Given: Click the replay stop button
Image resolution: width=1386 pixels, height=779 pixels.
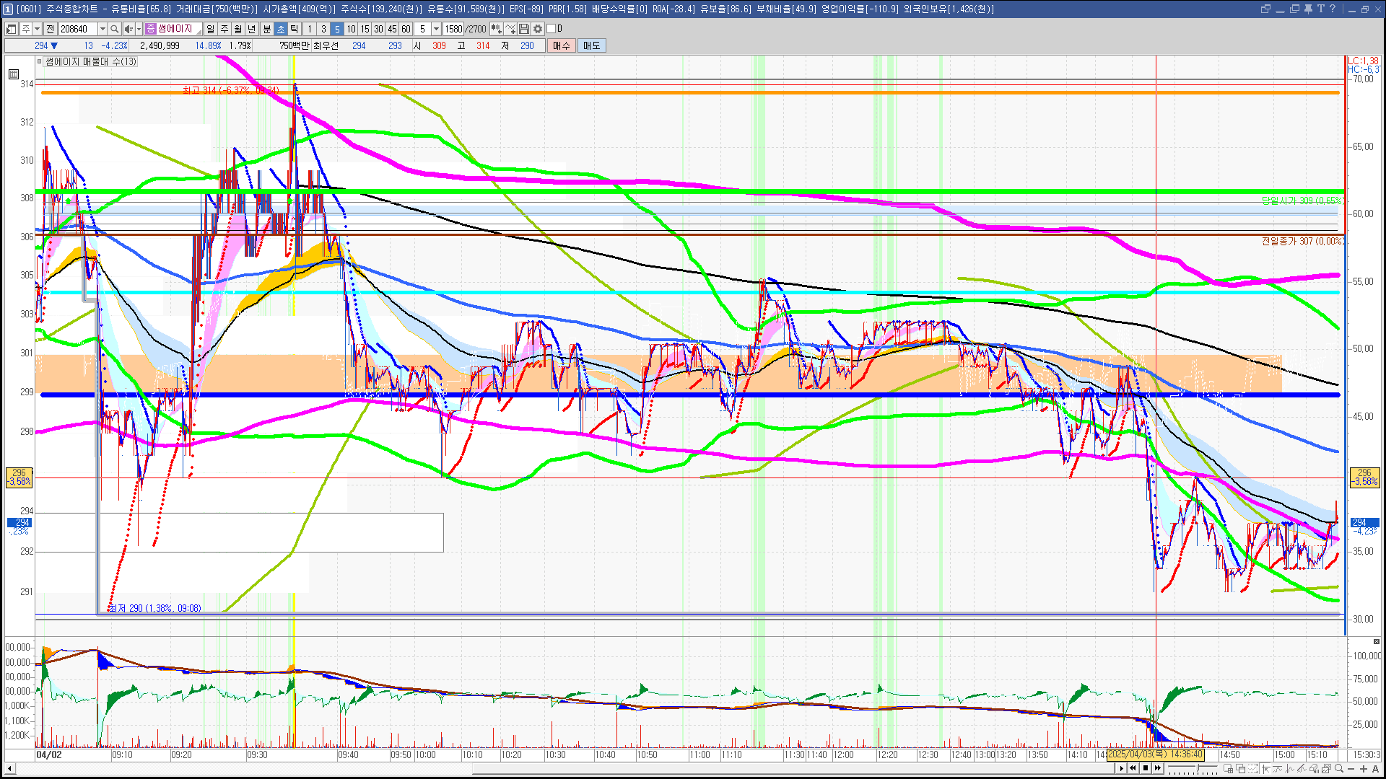Looking at the screenshot, I should click(x=1146, y=768).
